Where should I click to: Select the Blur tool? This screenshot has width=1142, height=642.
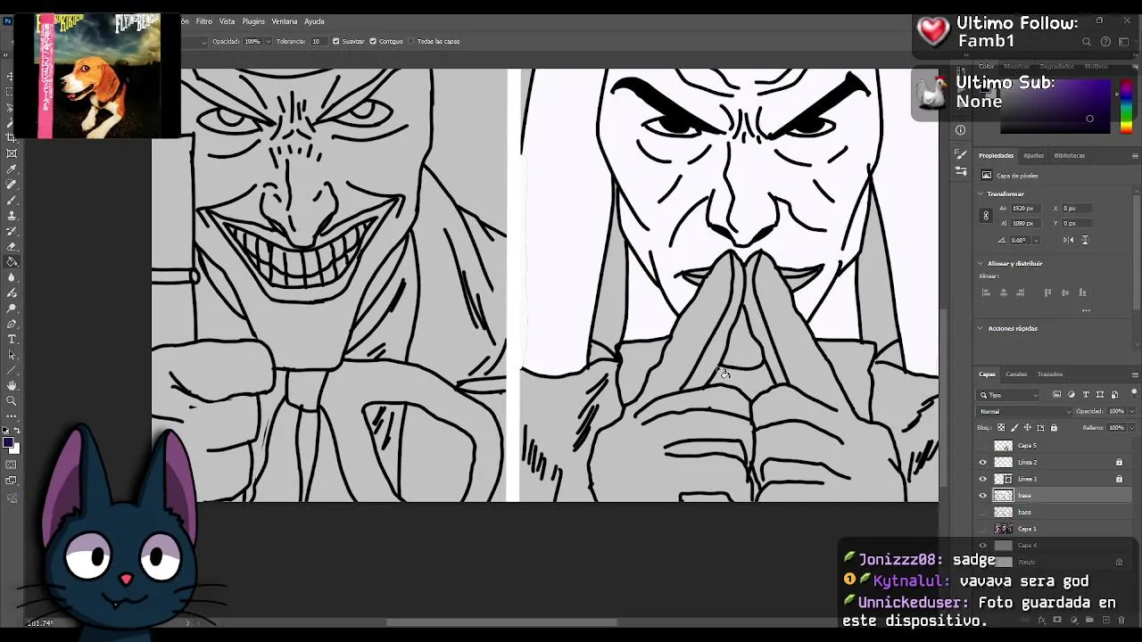(x=12, y=276)
